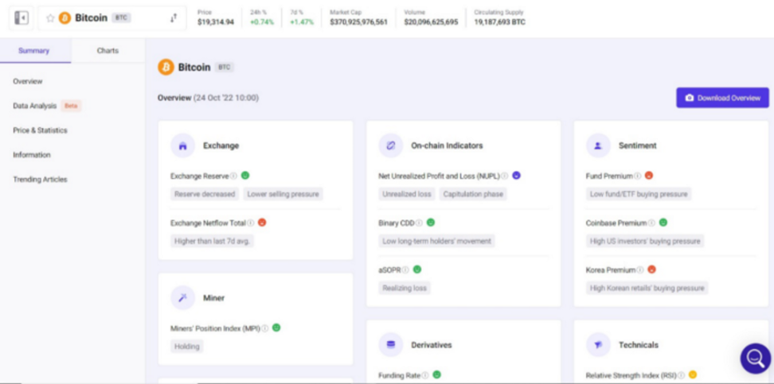The image size is (774, 384).
Task: Click the Technicals icon
Action: click(x=598, y=345)
